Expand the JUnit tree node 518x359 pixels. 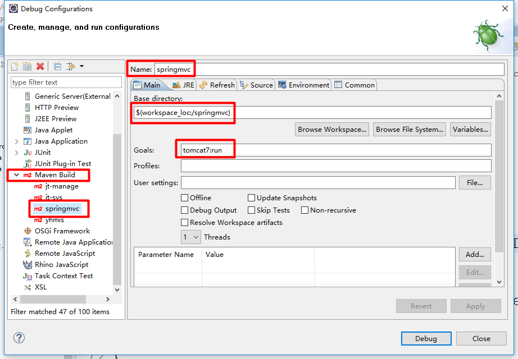point(16,153)
